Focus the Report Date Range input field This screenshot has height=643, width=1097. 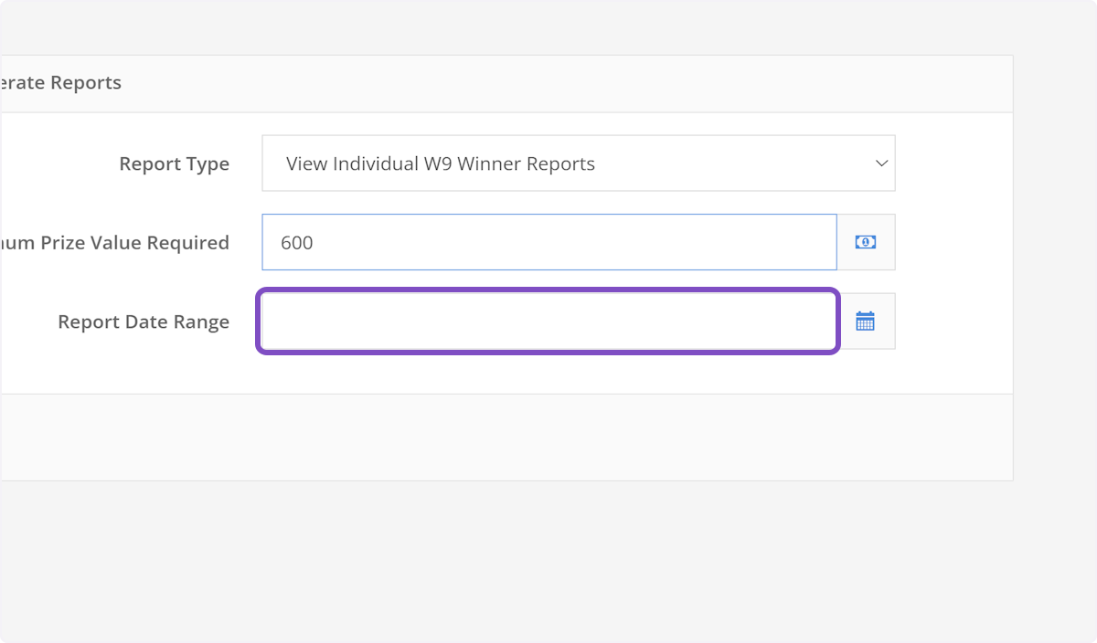click(x=548, y=321)
